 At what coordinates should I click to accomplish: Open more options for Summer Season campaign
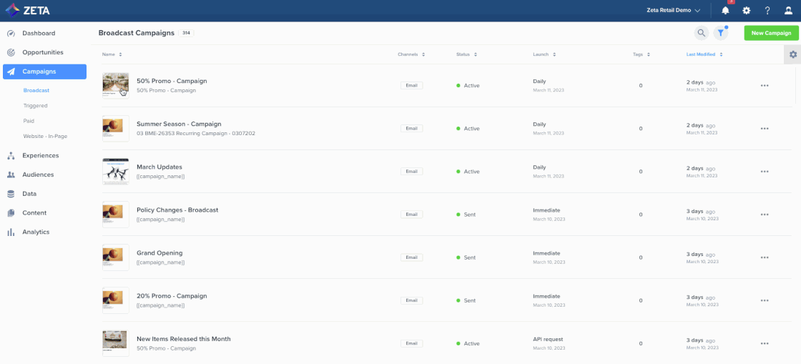[x=764, y=129]
